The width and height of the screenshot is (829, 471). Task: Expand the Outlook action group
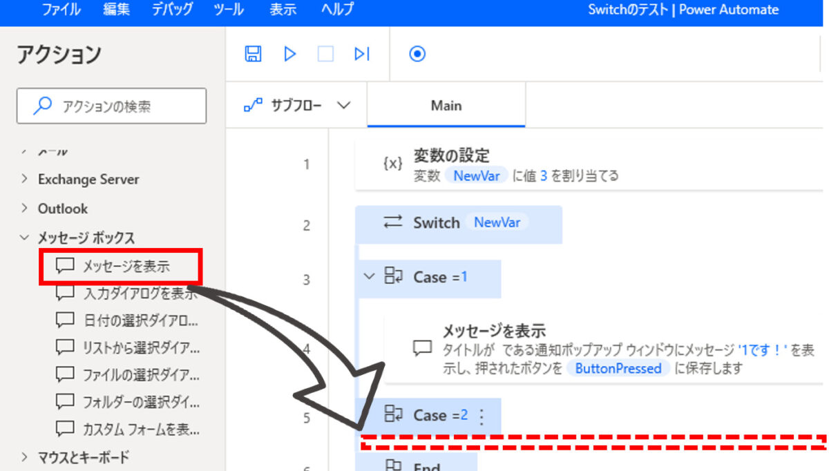25,209
